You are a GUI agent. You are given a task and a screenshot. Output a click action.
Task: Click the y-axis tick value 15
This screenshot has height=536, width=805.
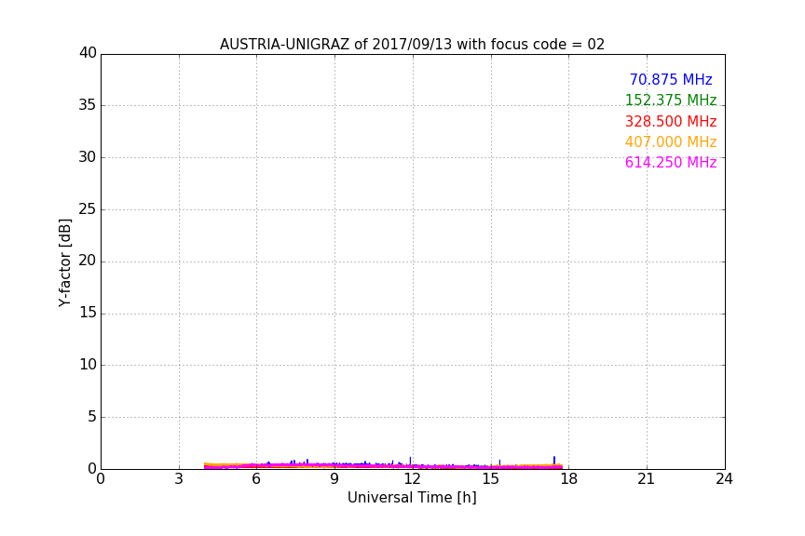coord(88,313)
